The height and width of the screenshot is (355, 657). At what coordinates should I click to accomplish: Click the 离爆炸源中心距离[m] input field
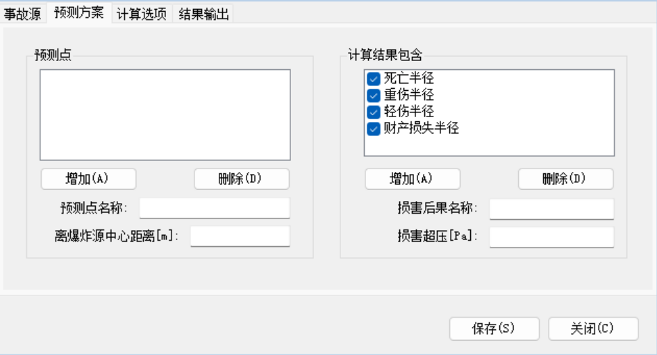click(x=240, y=236)
